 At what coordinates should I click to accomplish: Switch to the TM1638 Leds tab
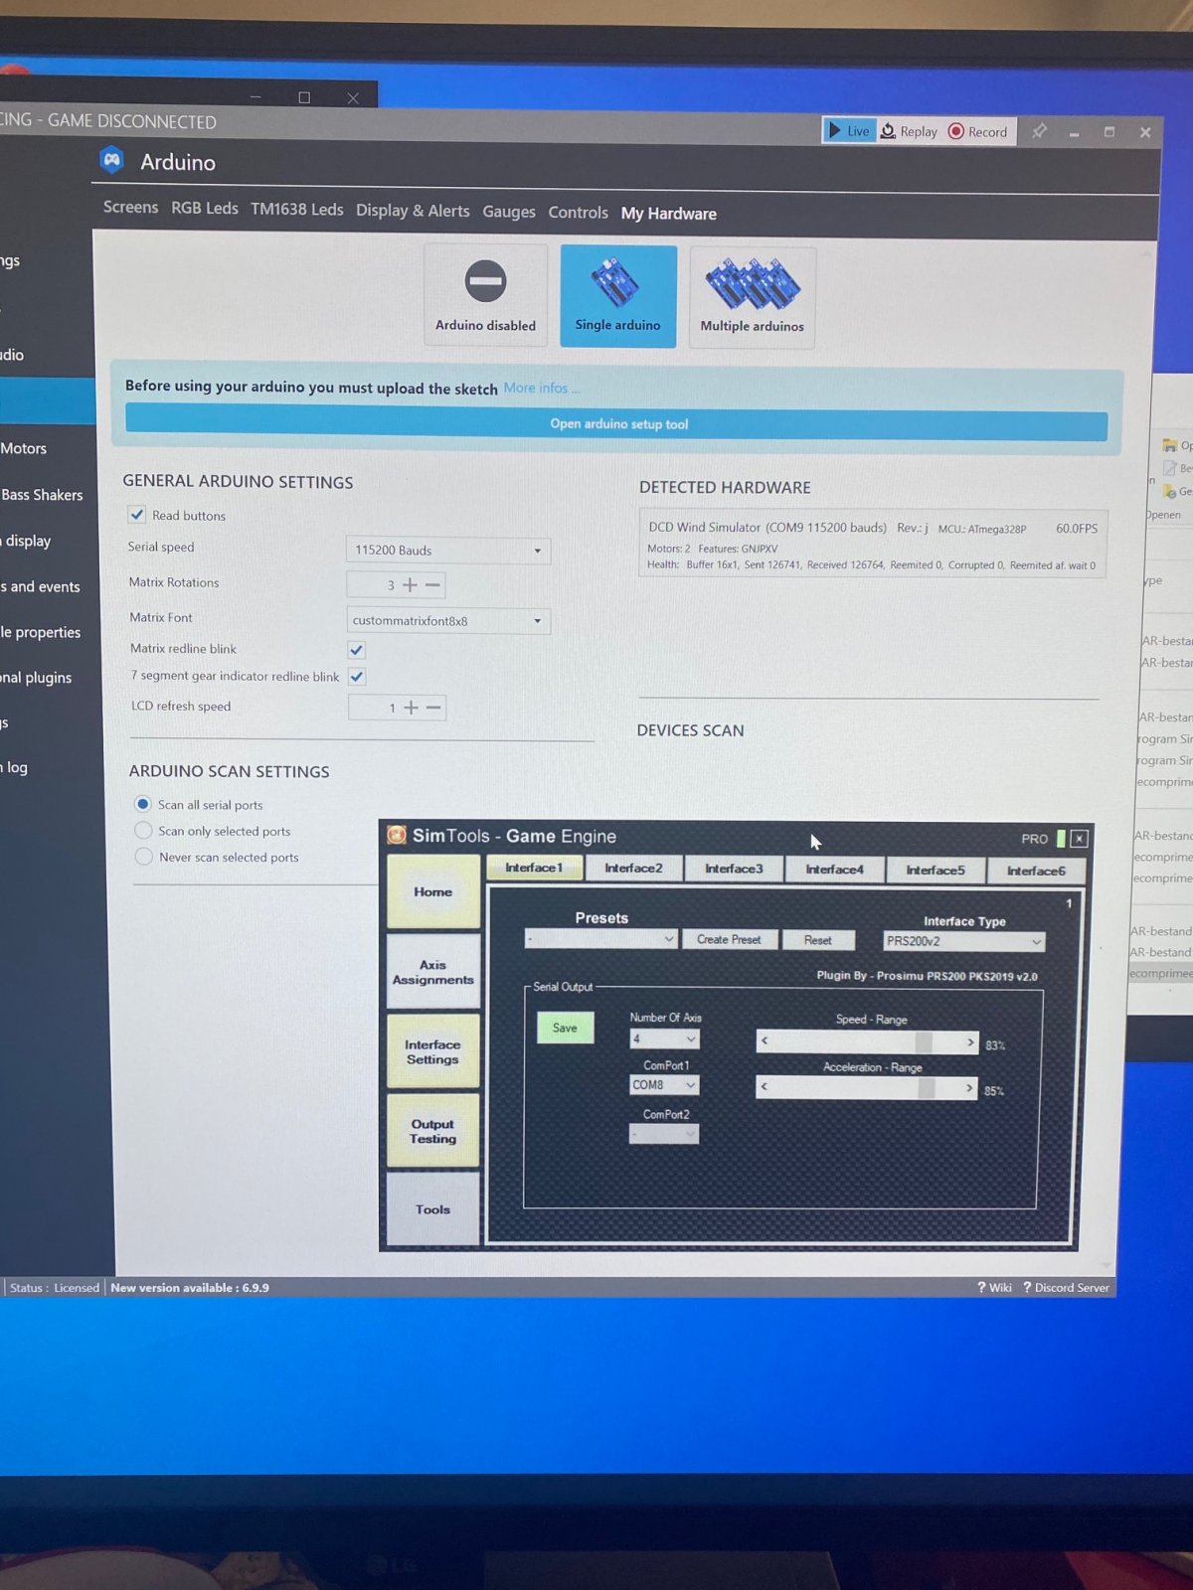point(297,209)
